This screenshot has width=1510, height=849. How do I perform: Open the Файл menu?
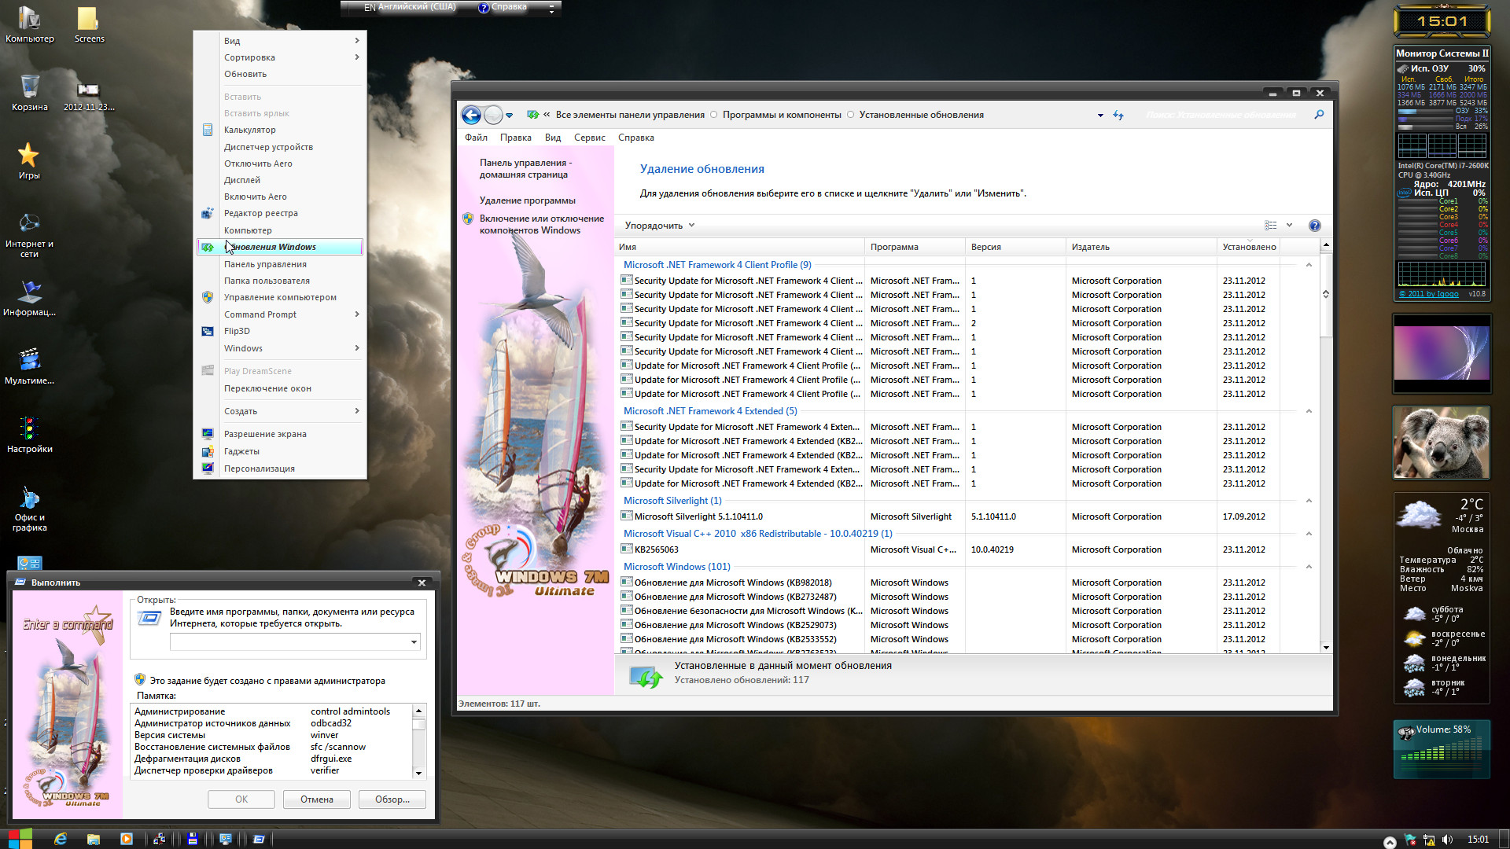coord(476,138)
